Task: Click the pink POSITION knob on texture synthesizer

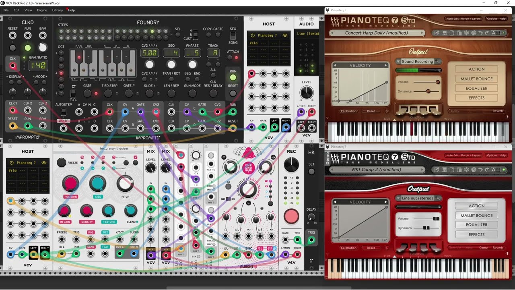Action: pos(70,184)
